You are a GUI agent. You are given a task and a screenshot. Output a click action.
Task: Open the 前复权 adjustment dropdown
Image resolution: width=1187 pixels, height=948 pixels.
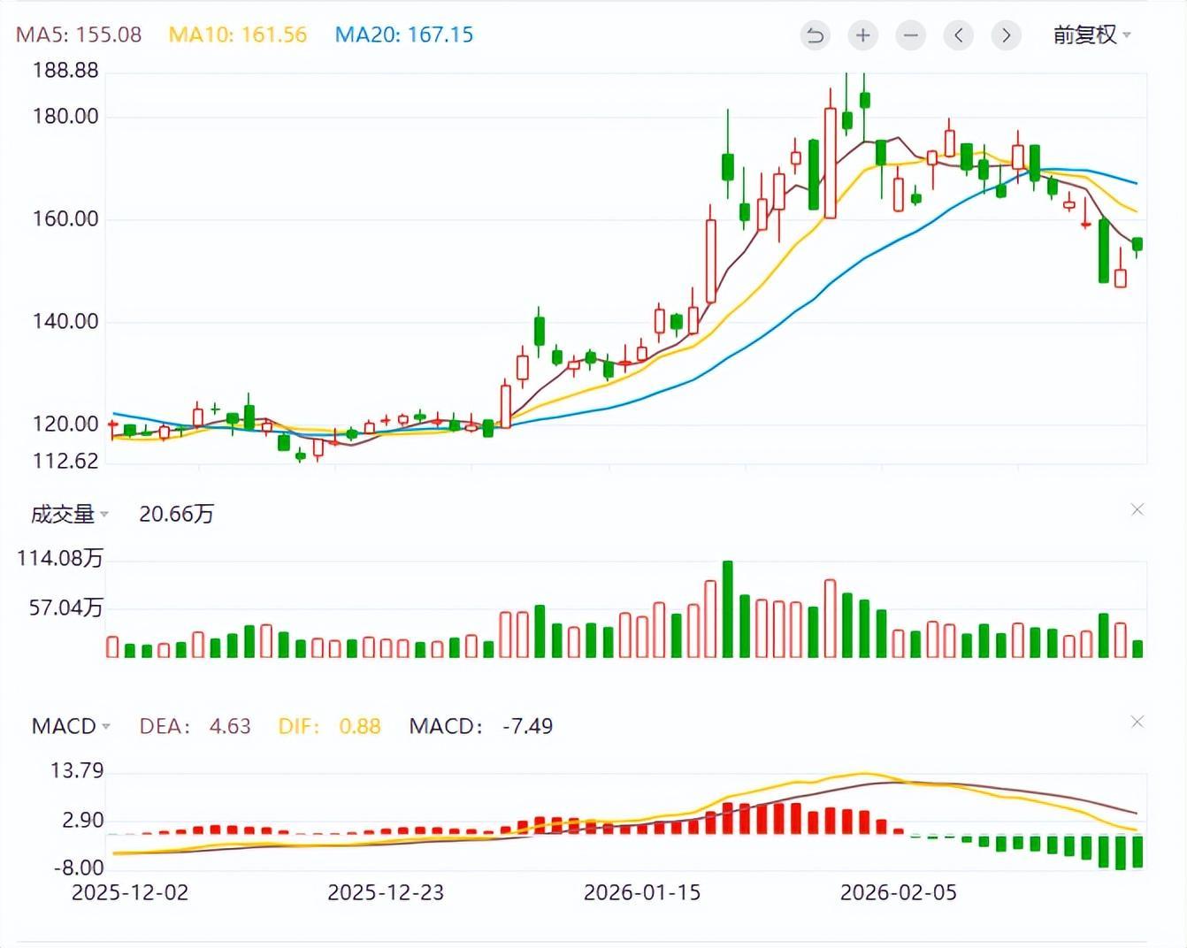click(x=1091, y=35)
